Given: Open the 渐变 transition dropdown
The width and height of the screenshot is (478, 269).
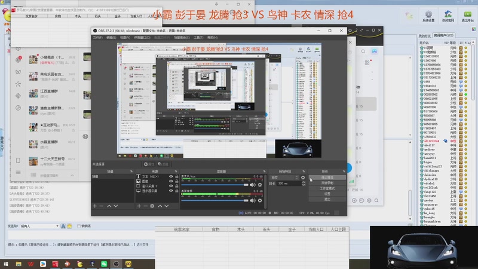Looking at the screenshot, I should 284,178.
